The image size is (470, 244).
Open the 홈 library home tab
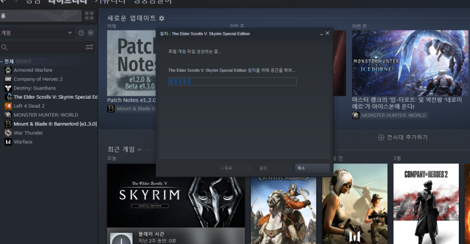(x=40, y=16)
